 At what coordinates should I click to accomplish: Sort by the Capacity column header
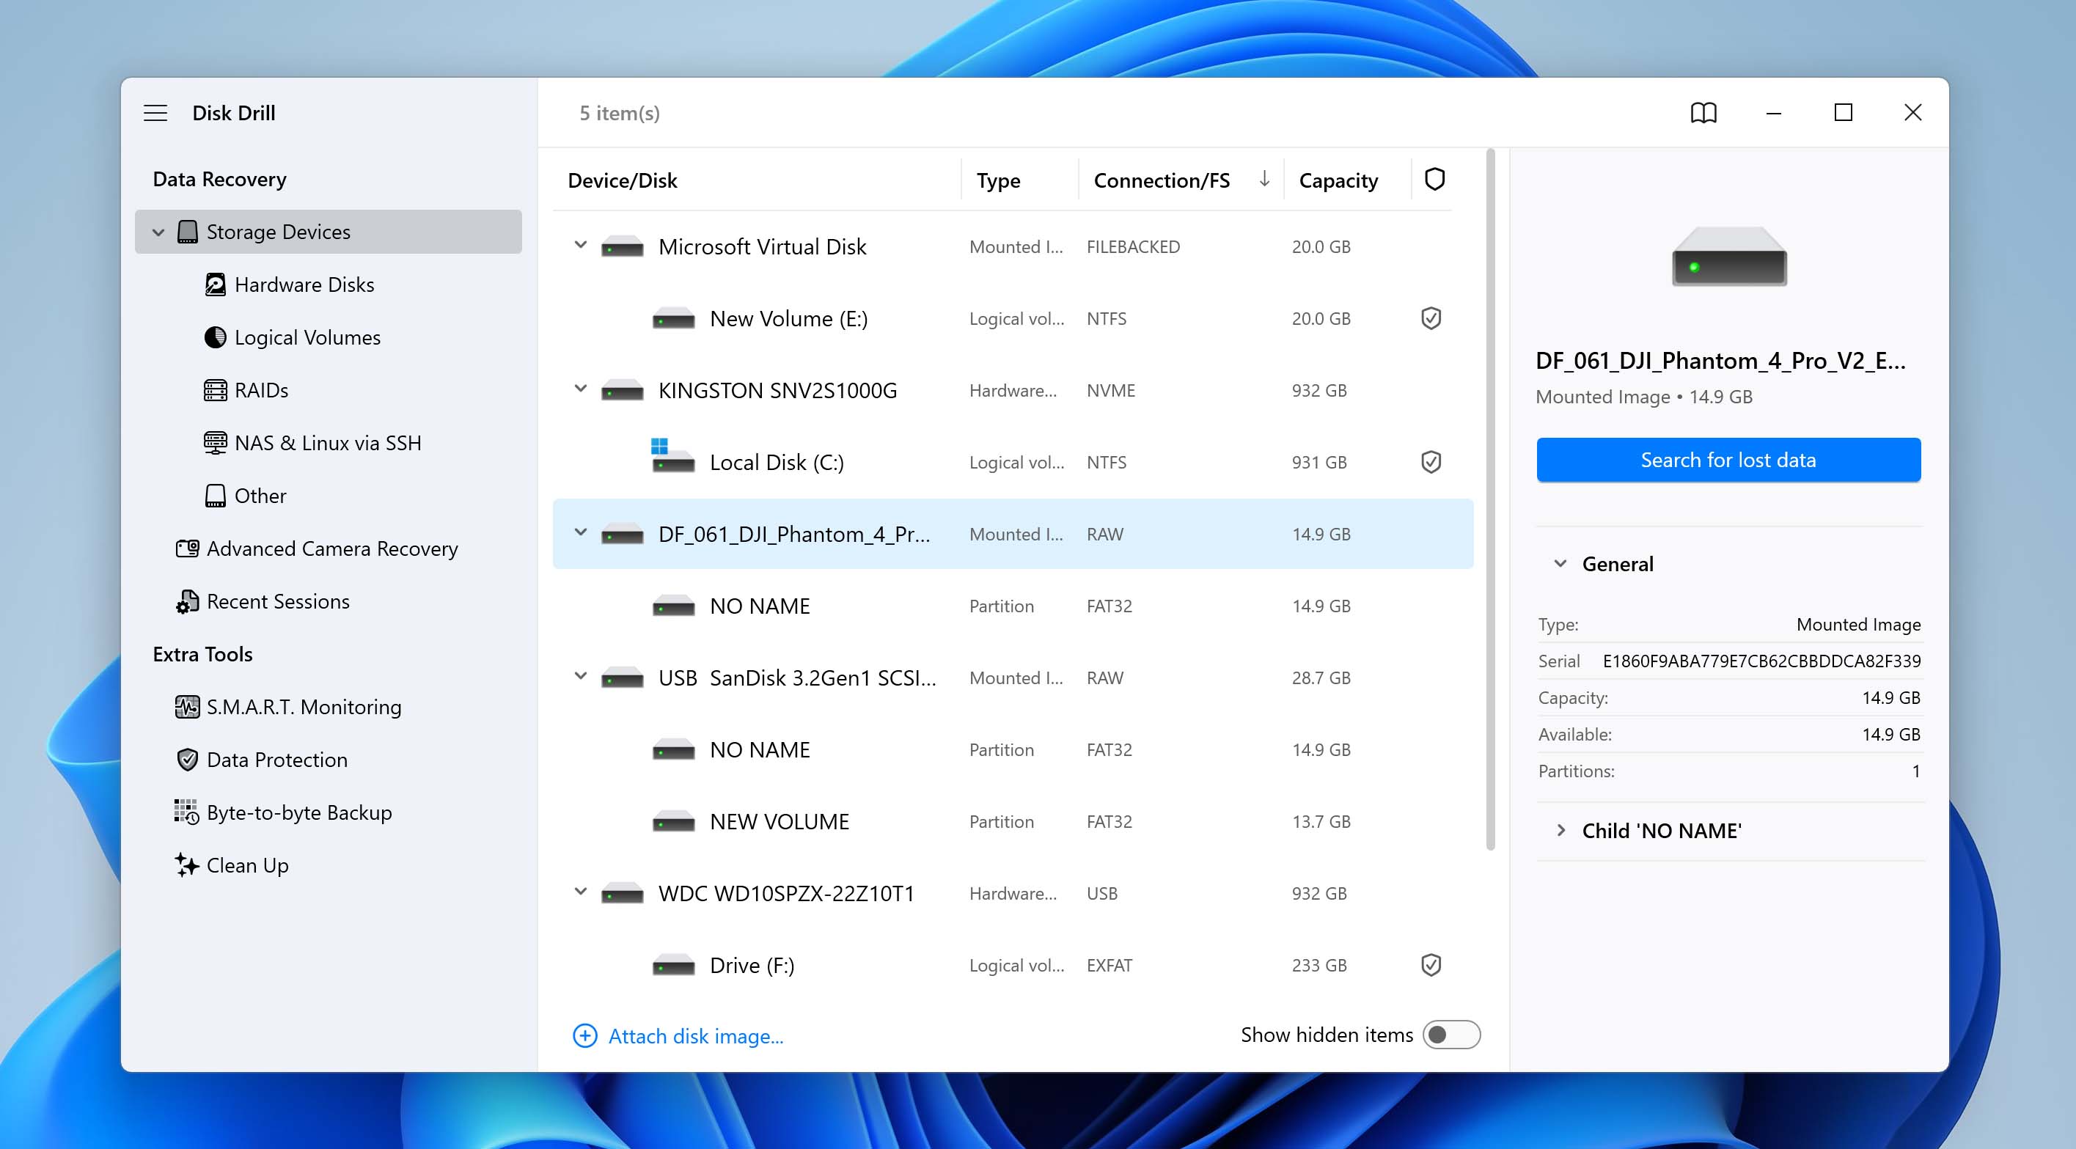coord(1338,180)
